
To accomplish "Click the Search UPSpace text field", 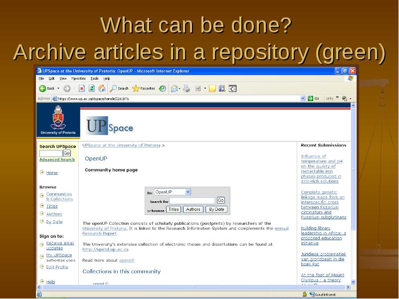I will [51, 153].
